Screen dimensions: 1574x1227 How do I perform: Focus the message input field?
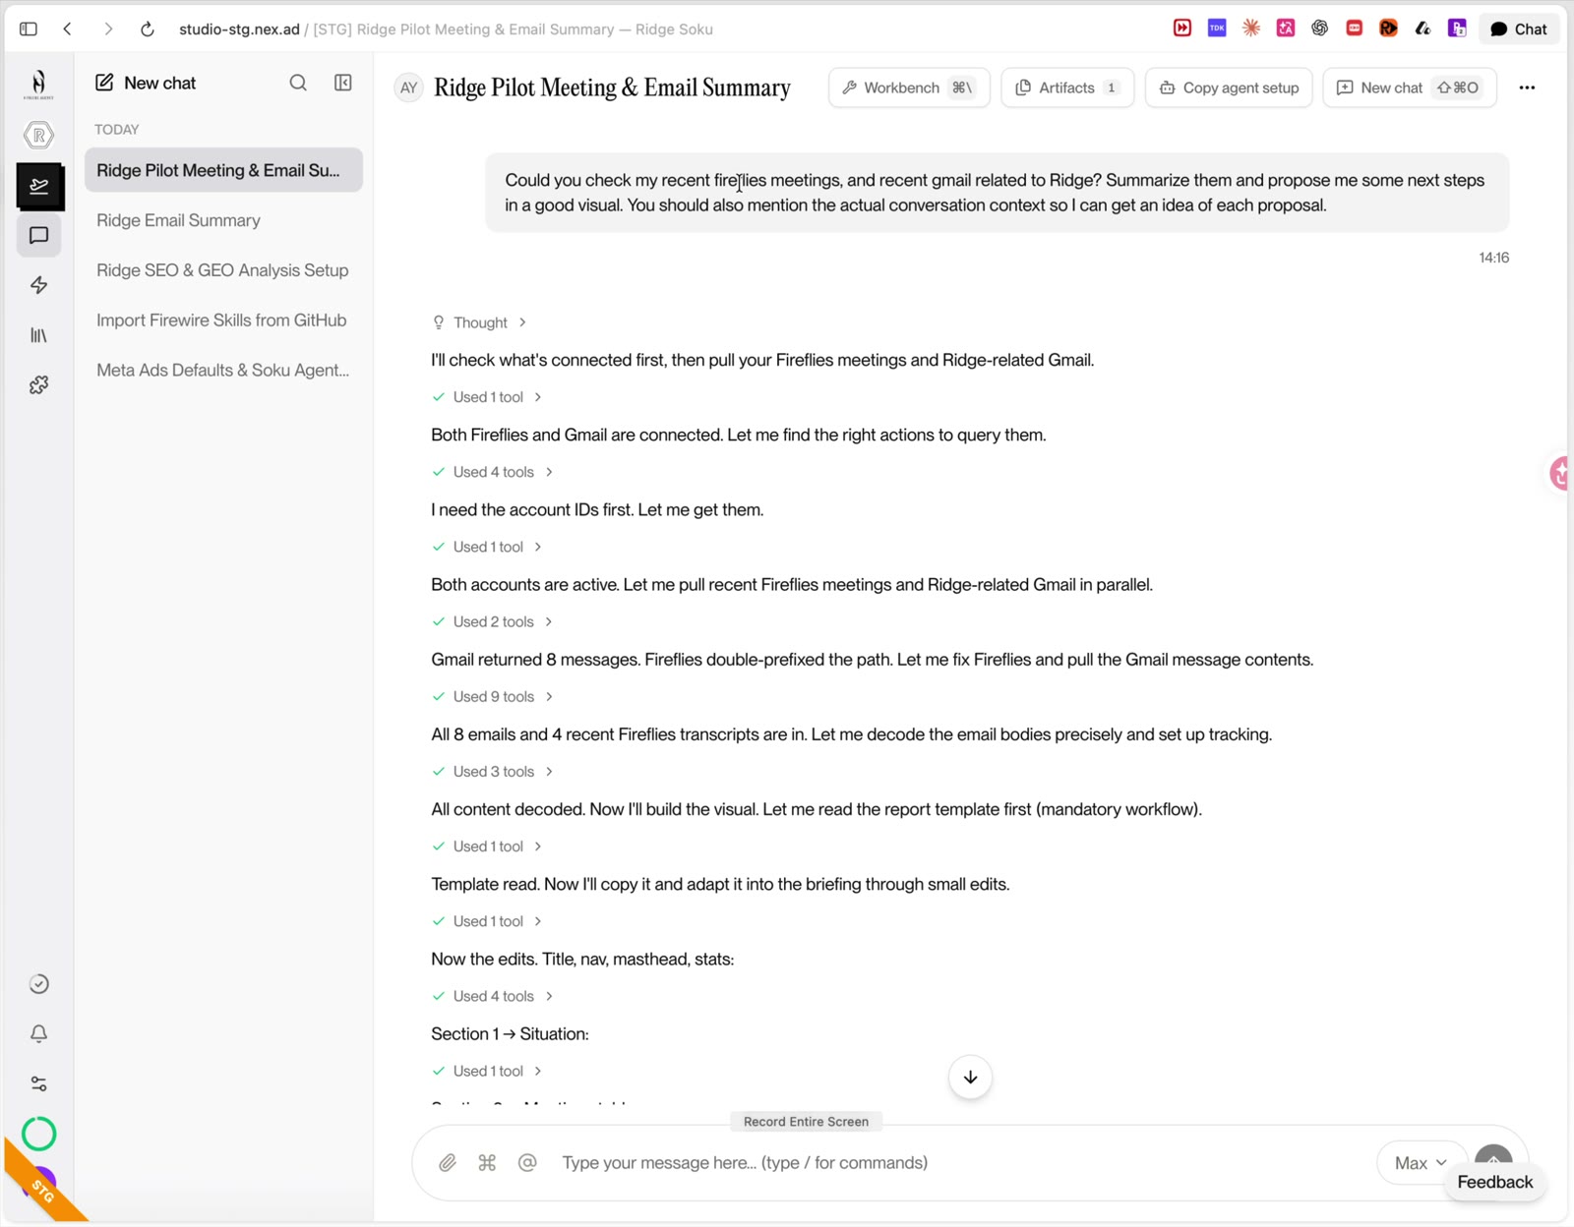[959, 1163]
